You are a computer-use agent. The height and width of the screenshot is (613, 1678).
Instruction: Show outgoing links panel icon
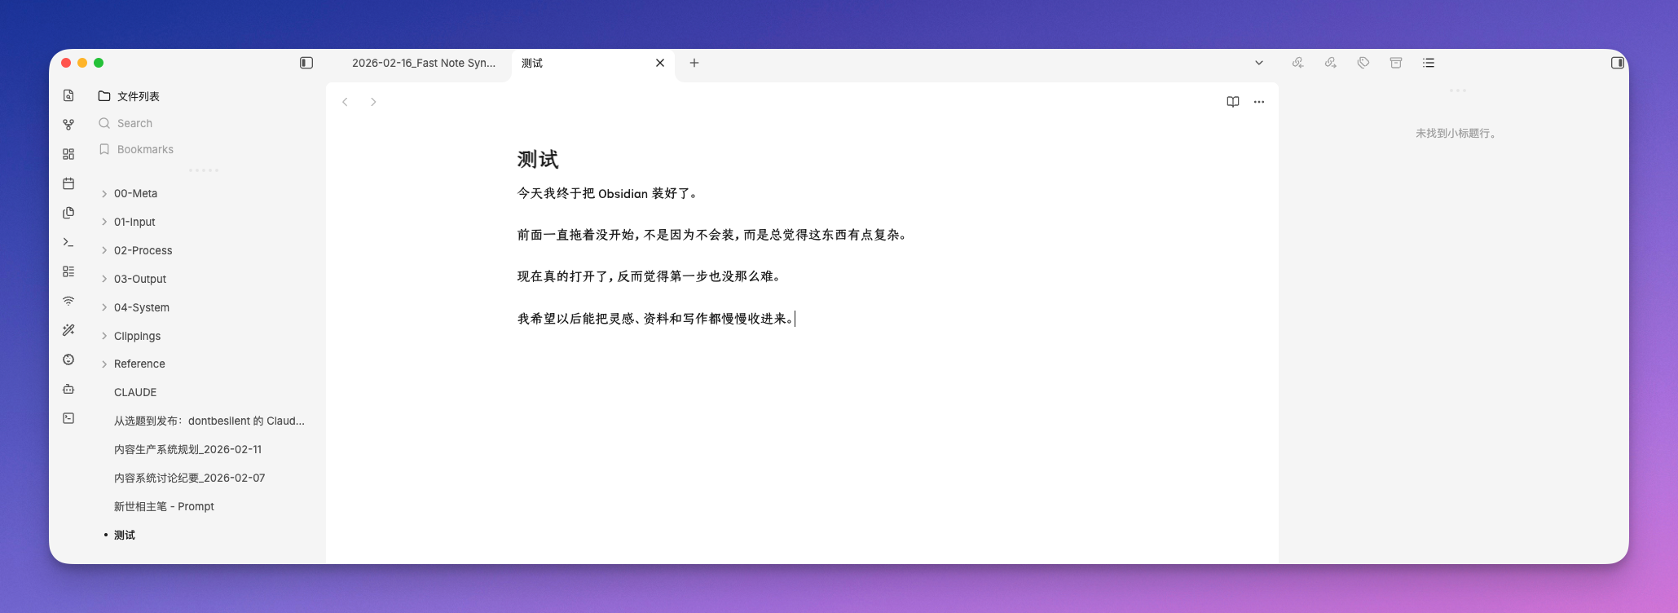click(1331, 63)
